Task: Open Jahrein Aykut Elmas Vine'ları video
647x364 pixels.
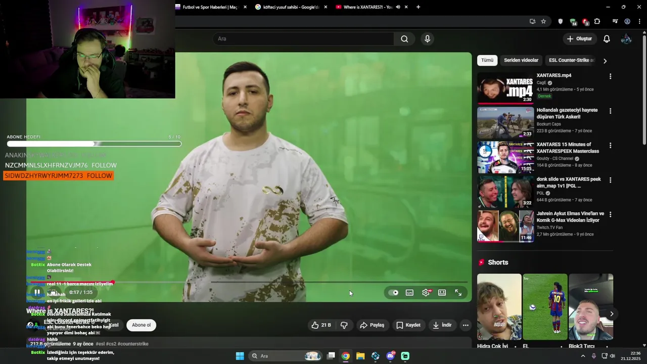Action: click(x=570, y=217)
